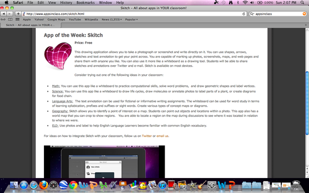Viewport: 309px width, 193px height.
Task: Open Google Maps bookmark
Action: coord(56,19)
